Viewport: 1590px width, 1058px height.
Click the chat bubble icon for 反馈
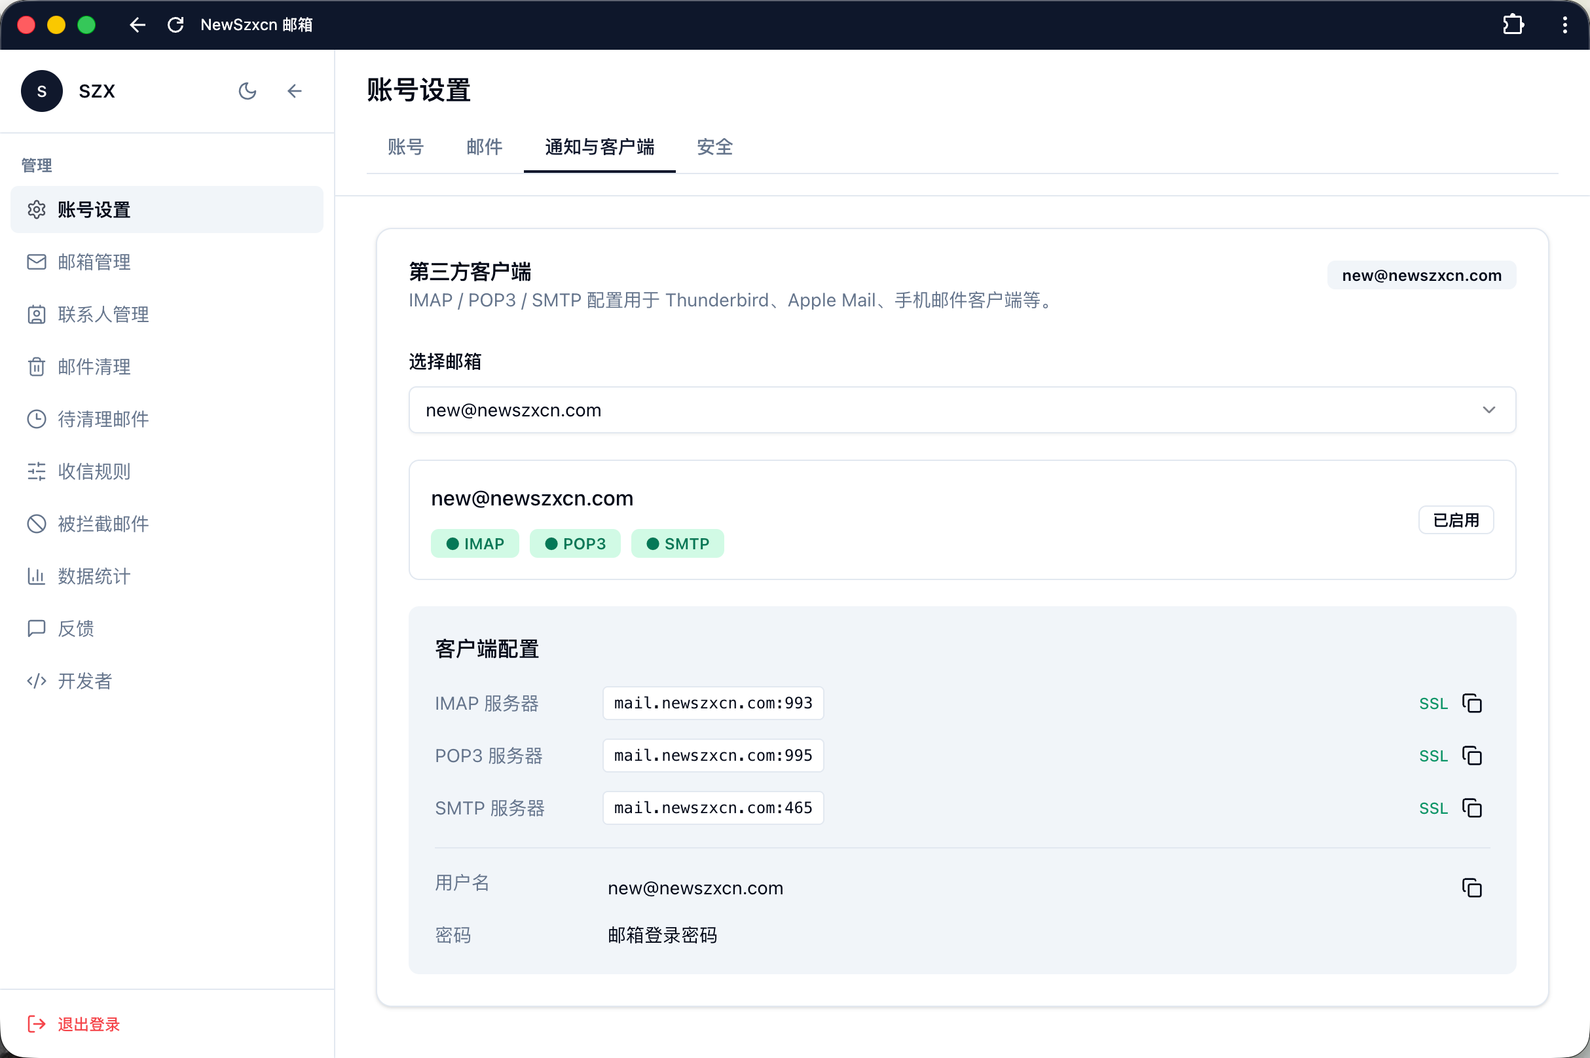[37, 629]
